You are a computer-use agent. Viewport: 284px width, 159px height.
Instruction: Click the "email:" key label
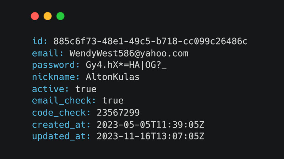(x=48, y=54)
